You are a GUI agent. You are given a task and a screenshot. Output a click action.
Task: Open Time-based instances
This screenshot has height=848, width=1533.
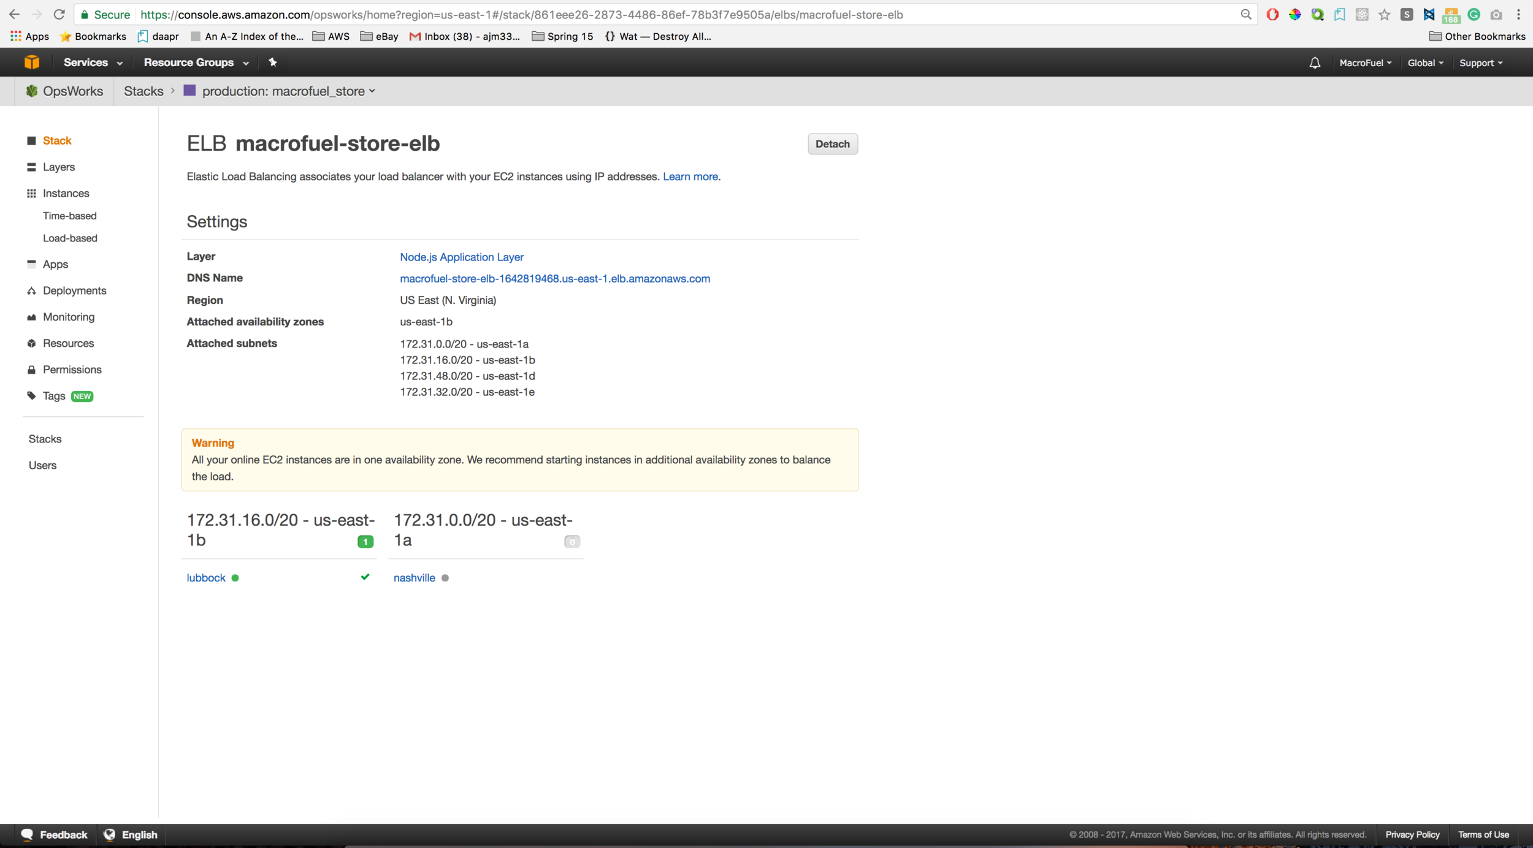(70, 216)
